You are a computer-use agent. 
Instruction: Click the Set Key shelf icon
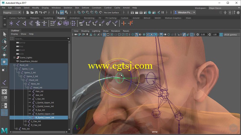(124, 23)
